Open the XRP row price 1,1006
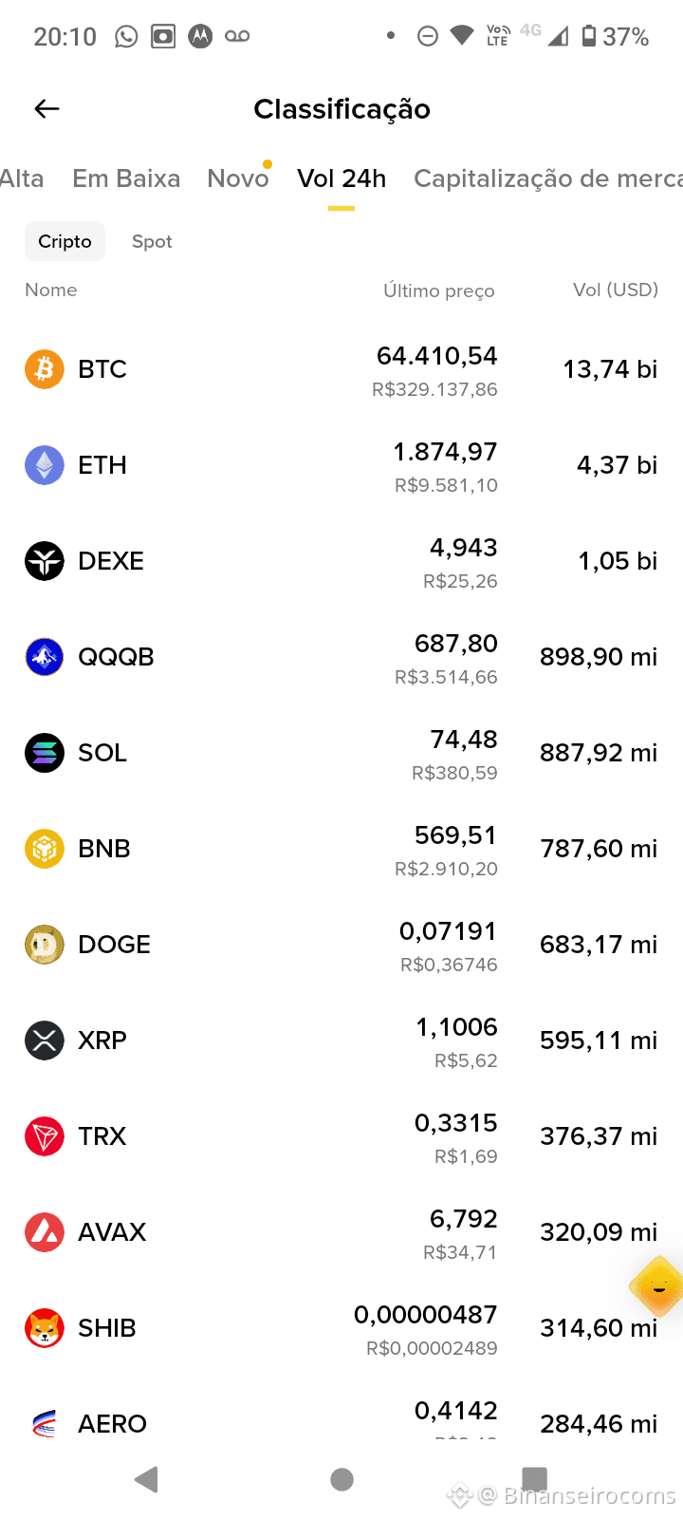The image size is (683, 1519). tap(456, 1027)
